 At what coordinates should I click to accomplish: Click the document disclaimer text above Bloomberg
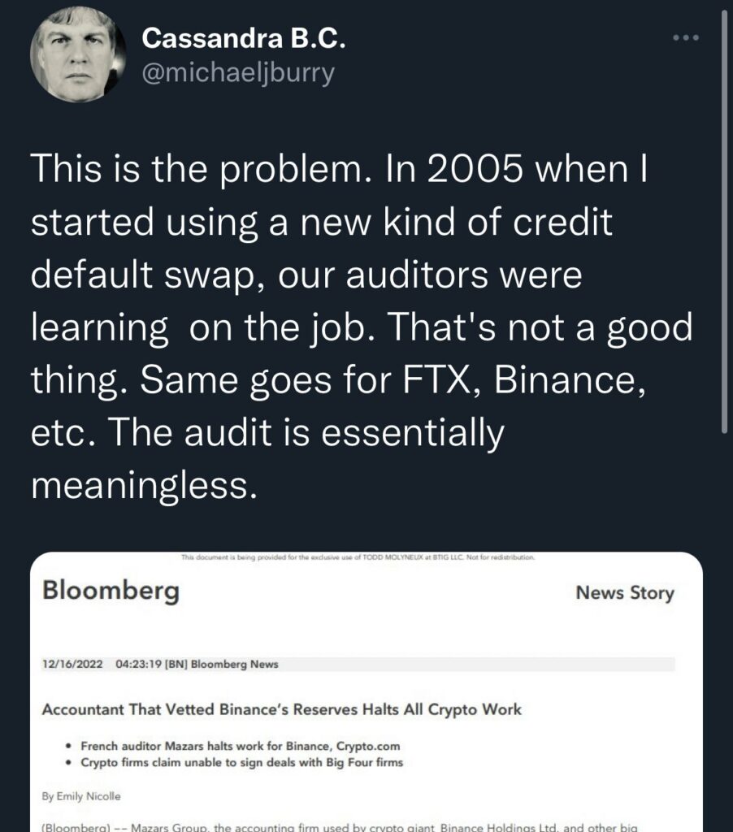357,558
